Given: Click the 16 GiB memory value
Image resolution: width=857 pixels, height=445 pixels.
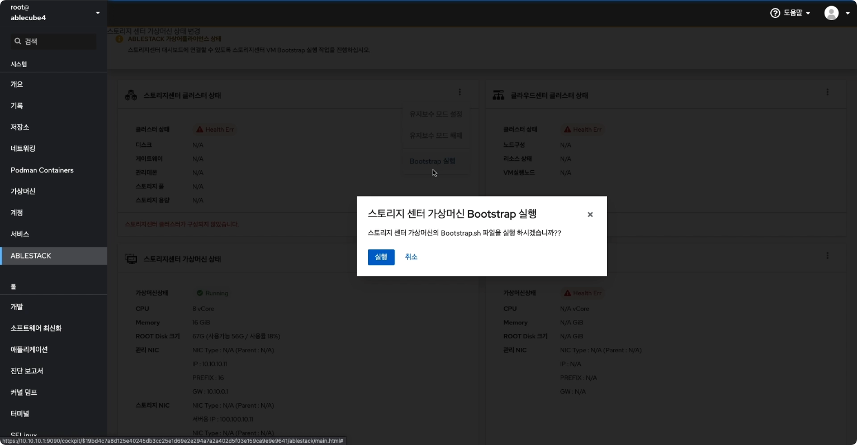Looking at the screenshot, I should [201, 323].
